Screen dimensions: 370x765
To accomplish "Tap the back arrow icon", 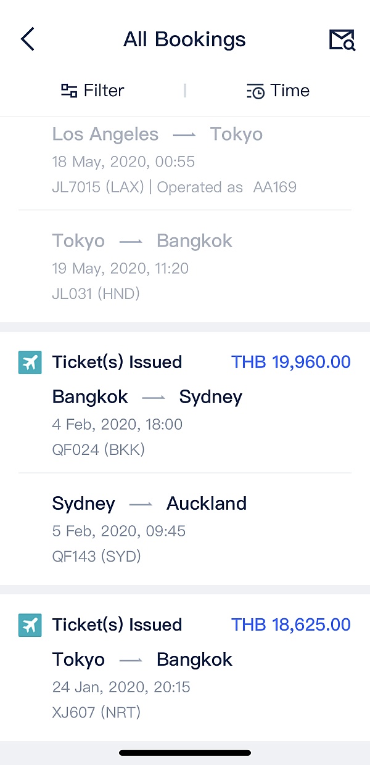I will click(x=27, y=38).
